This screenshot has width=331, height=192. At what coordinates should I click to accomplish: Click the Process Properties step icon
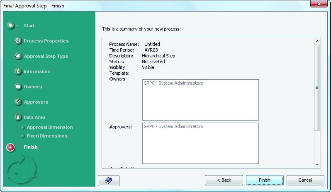tap(18, 41)
